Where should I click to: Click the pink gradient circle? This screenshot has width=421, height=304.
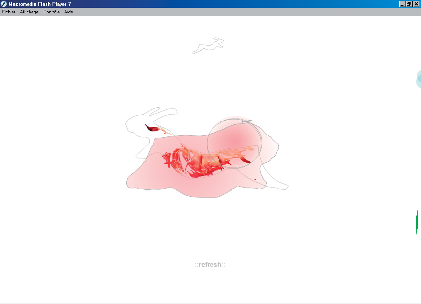pos(234,142)
